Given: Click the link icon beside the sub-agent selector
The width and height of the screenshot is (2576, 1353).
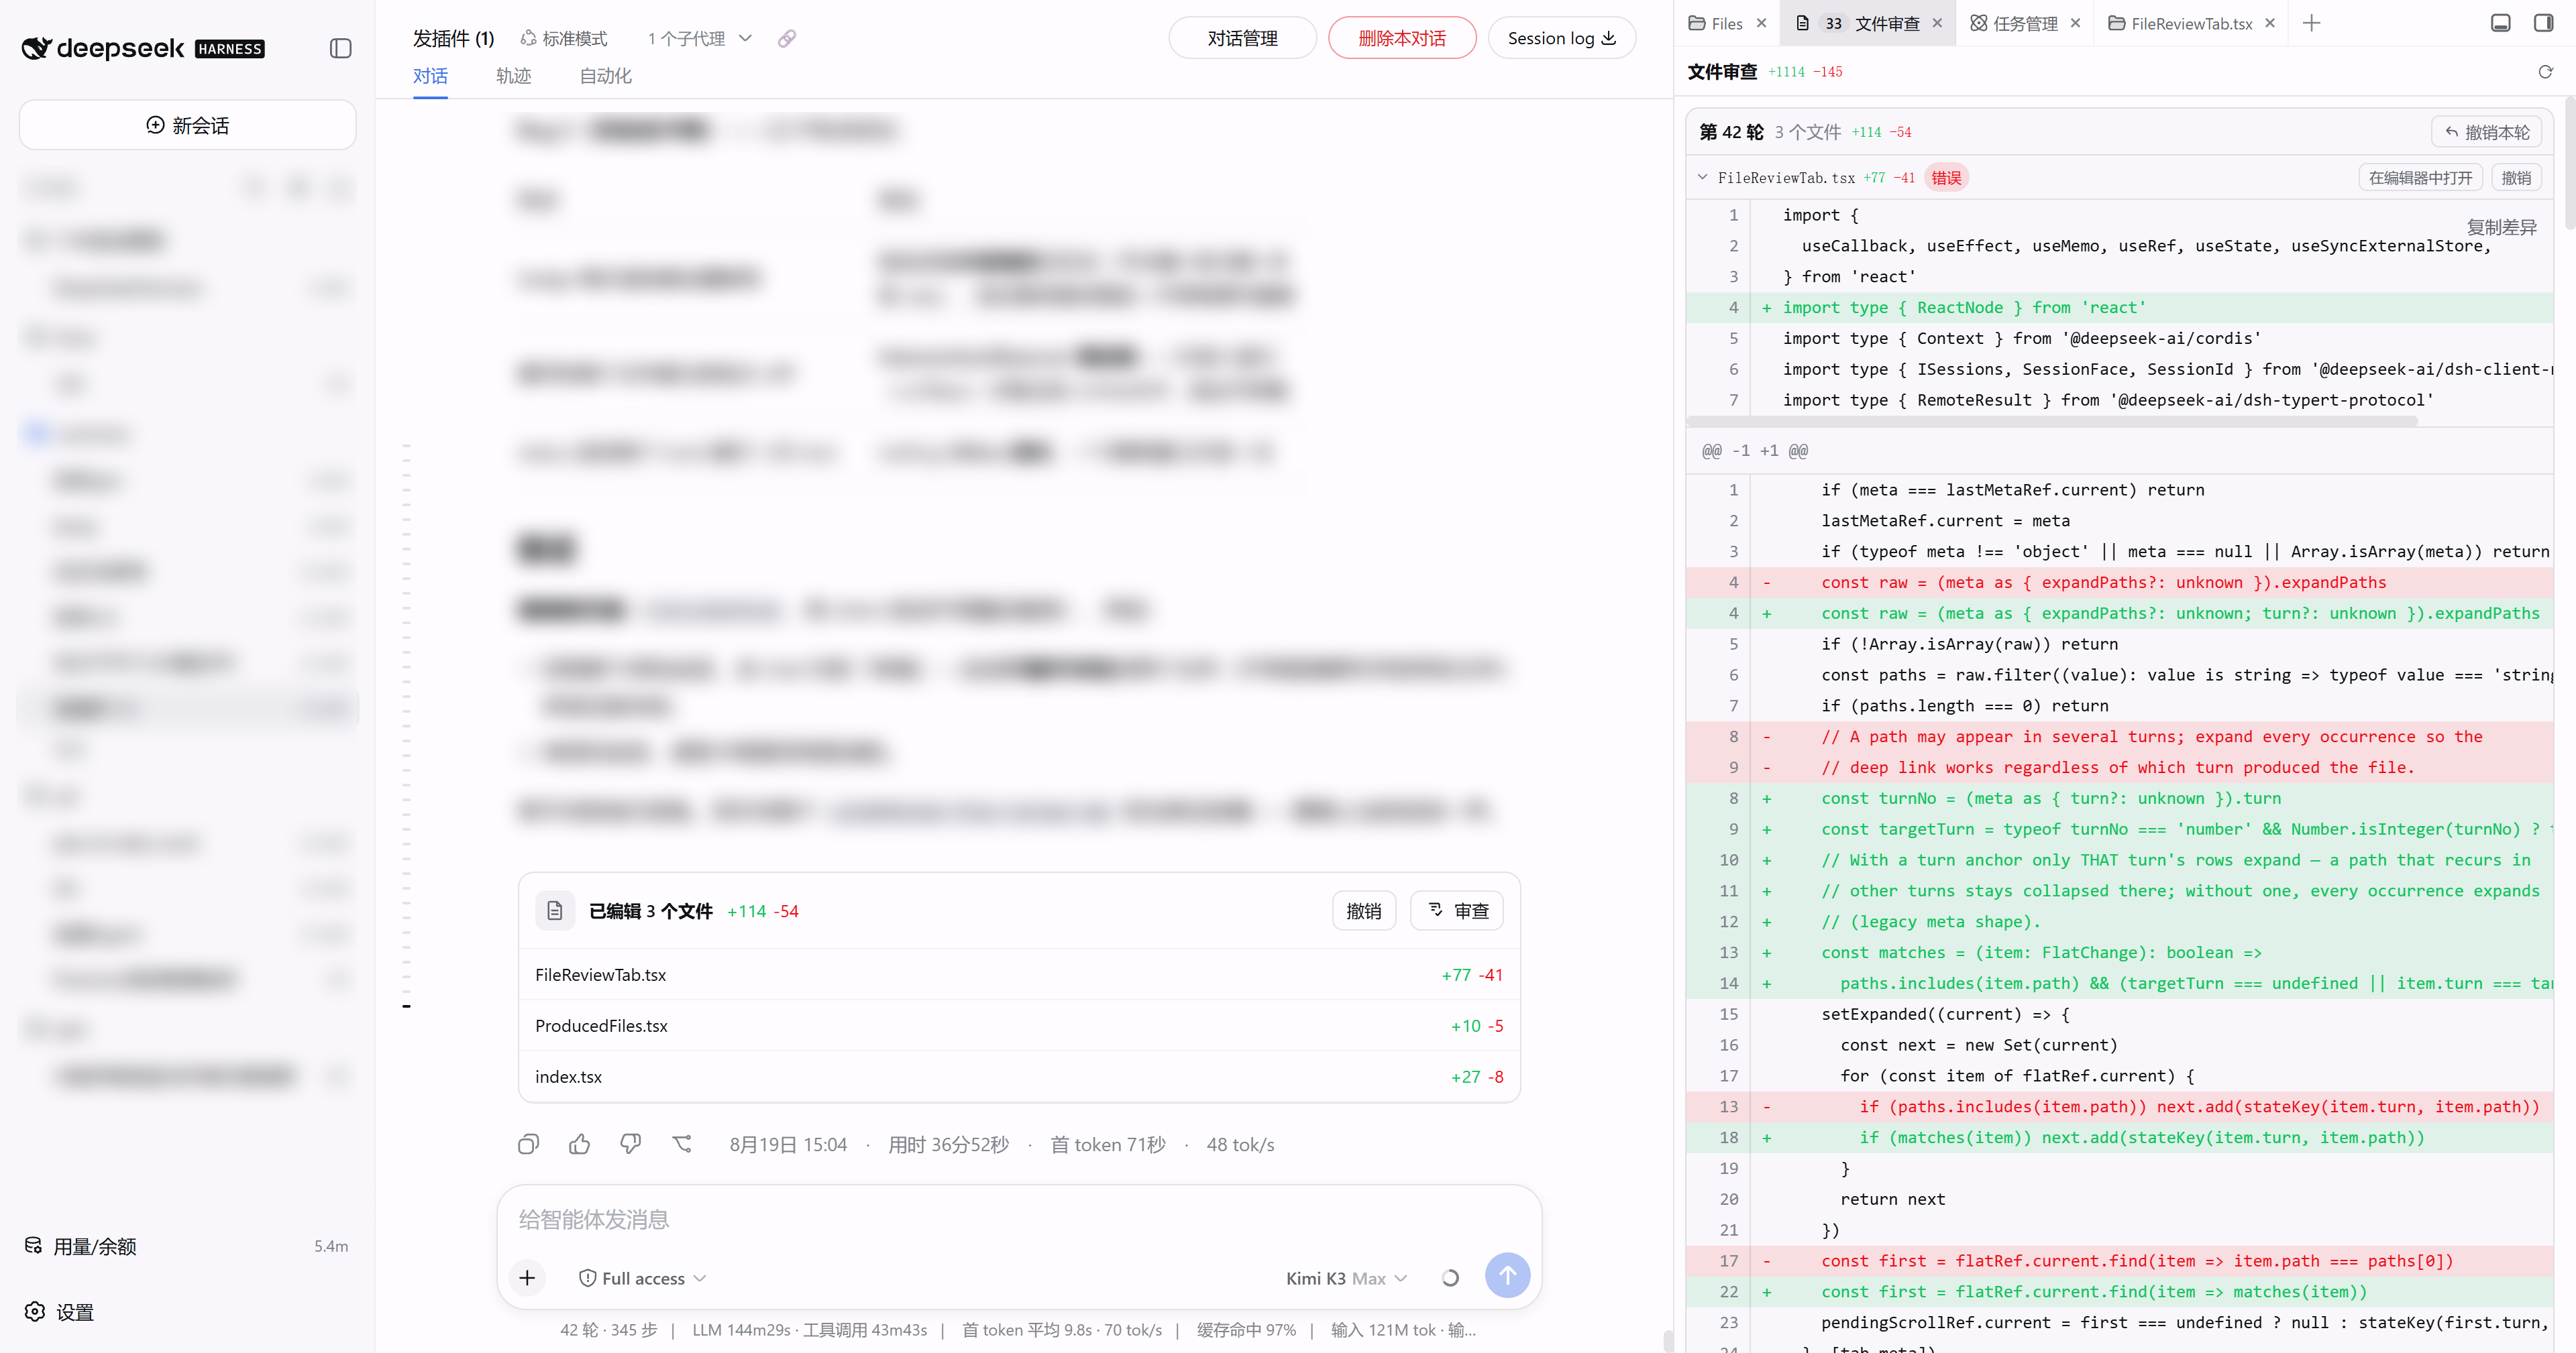Looking at the screenshot, I should [x=787, y=38].
